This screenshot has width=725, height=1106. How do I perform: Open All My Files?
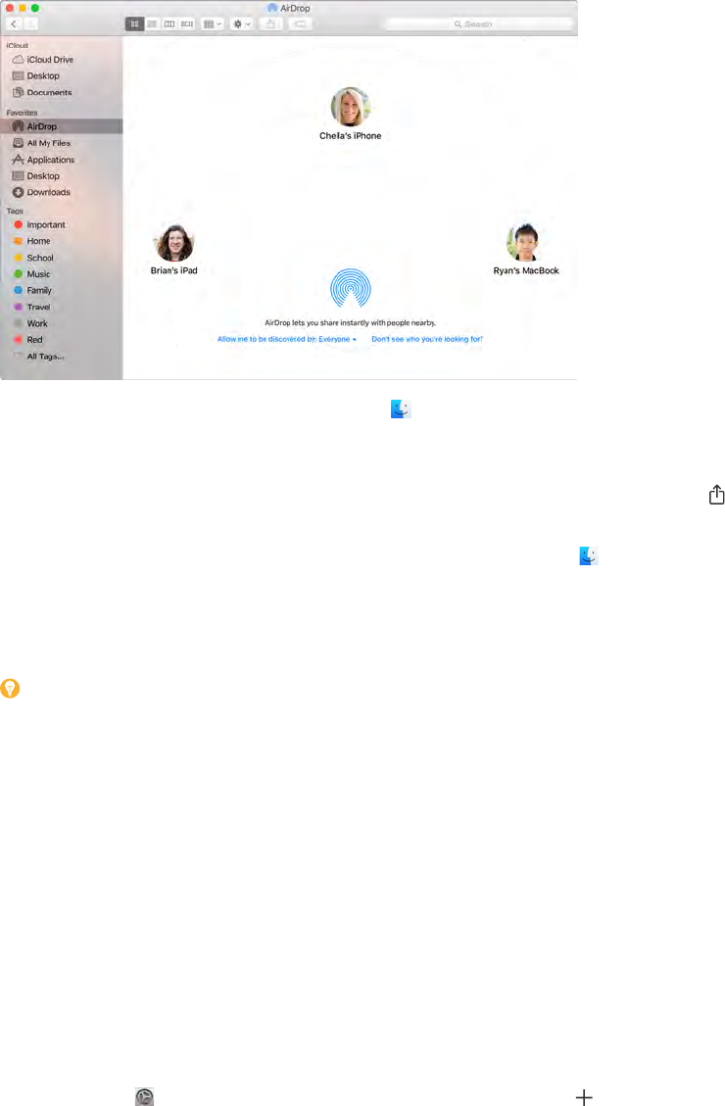tap(41, 143)
